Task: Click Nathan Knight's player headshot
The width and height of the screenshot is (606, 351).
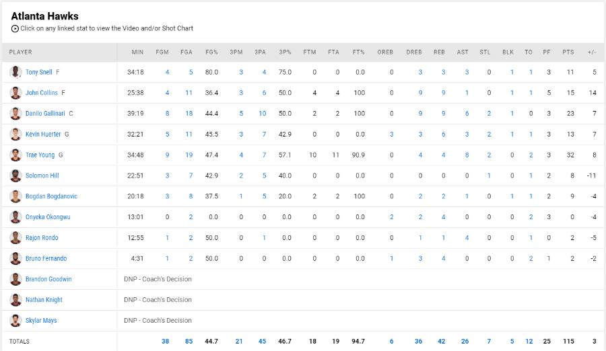Action: click(x=15, y=300)
